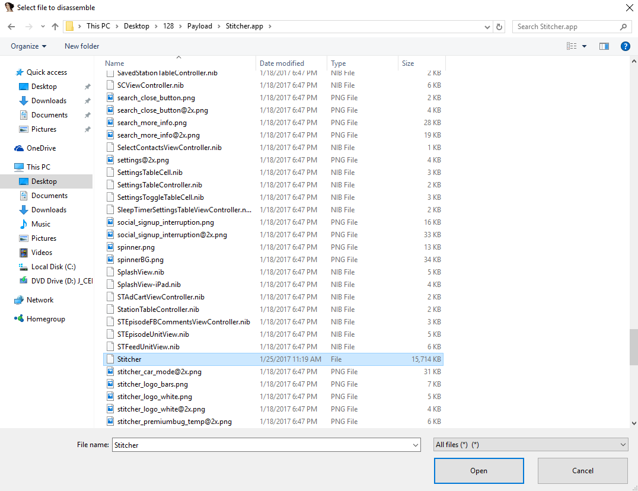
Task: Select the SCViewController.nib file icon
Action: [110, 85]
